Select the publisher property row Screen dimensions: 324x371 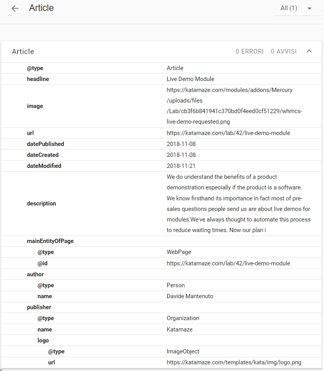[161, 307]
